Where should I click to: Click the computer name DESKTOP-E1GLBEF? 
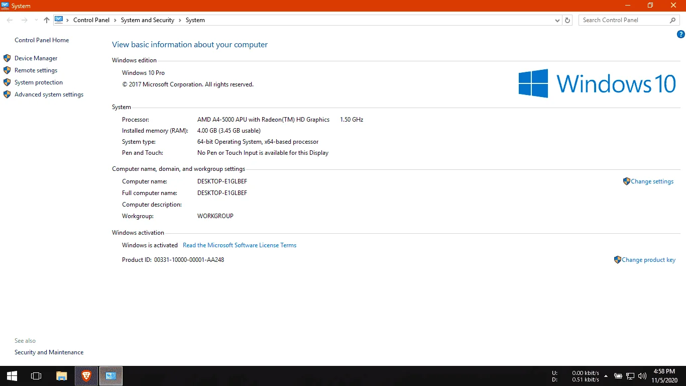[222, 181]
